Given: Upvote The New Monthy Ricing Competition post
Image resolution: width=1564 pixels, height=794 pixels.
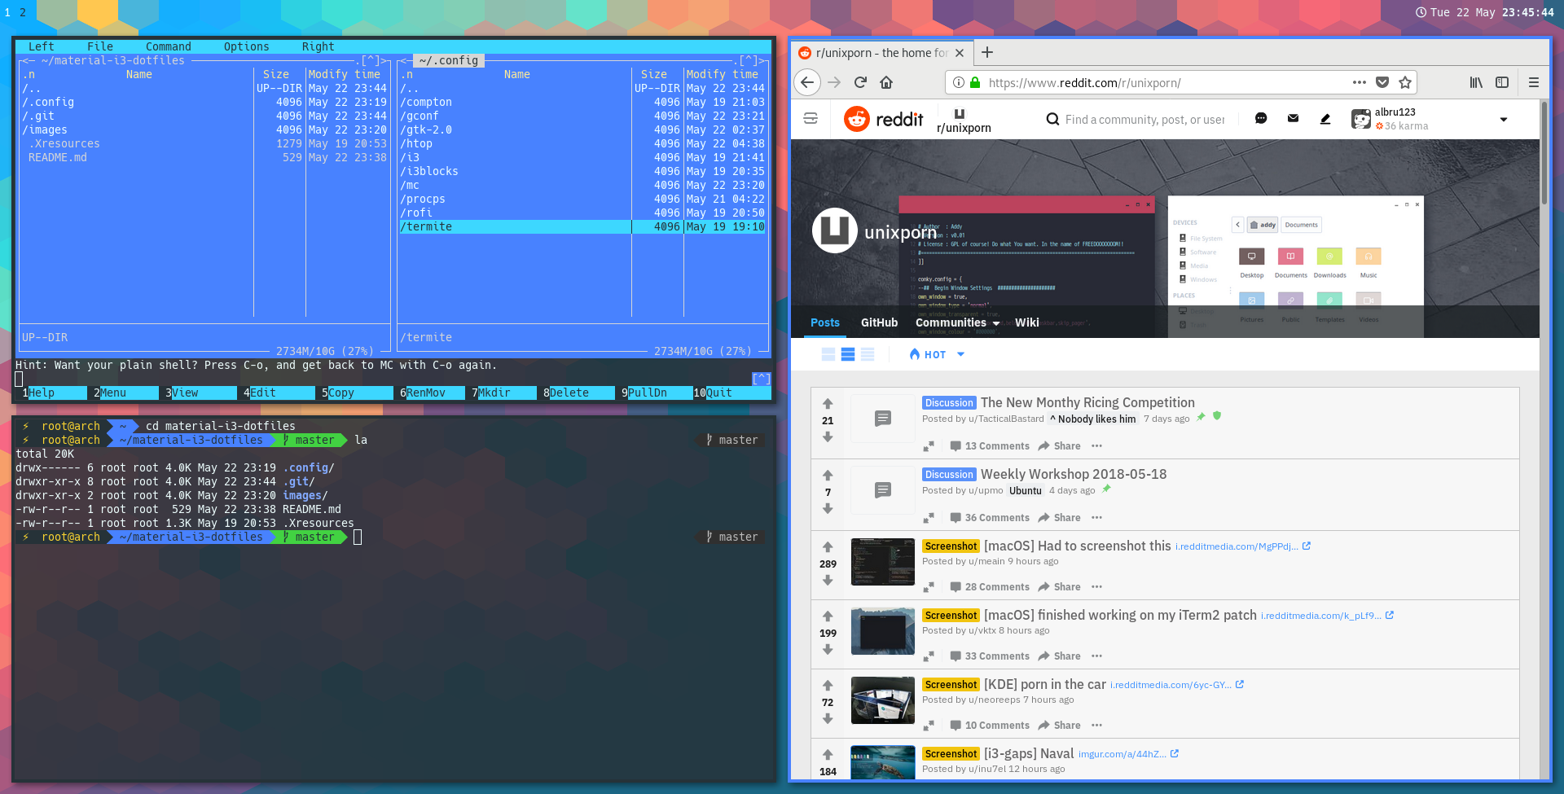Looking at the screenshot, I should click(x=828, y=403).
